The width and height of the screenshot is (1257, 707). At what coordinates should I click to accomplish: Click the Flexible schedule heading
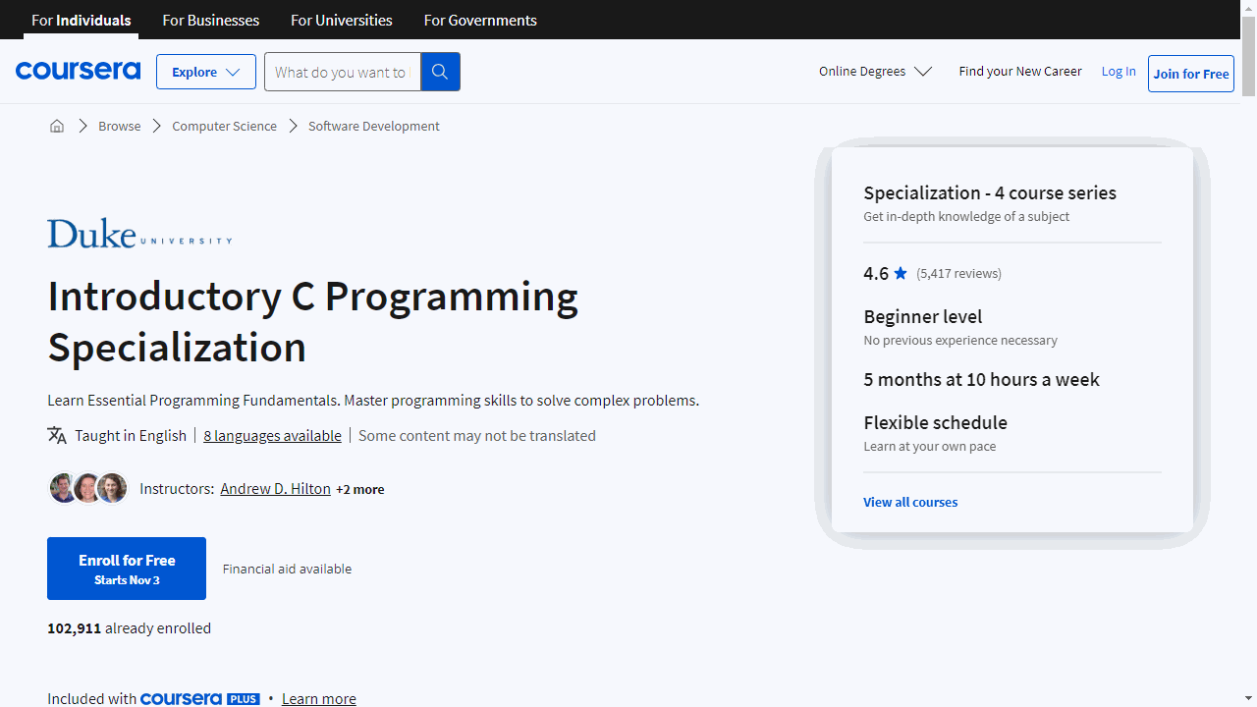point(936,422)
